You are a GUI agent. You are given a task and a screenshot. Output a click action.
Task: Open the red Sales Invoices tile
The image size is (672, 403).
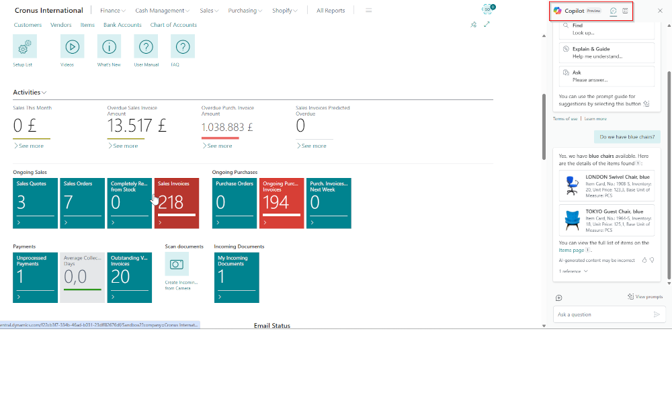coord(177,203)
